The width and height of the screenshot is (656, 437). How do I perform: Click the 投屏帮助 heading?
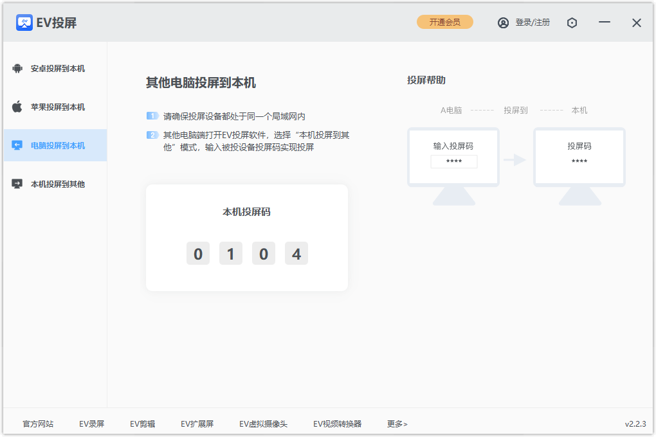click(426, 80)
